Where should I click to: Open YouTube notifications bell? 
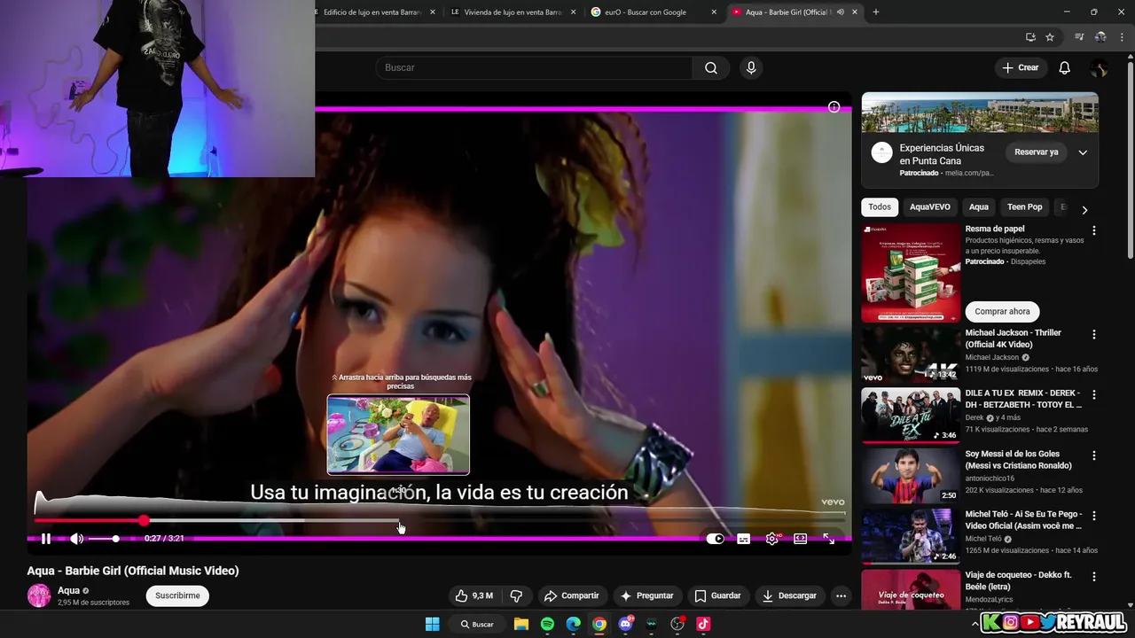pos(1065,67)
